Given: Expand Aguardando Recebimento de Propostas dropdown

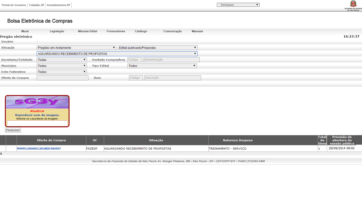Looking at the screenshot, I should click(117, 54).
